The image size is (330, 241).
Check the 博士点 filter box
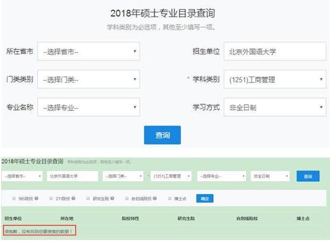point(170,198)
